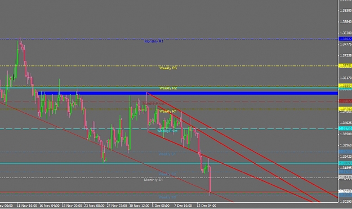This screenshot has width=352, height=209.
Task: Click the 1.31435 gray Monthly S1 price tag
Action: [x=345, y=177]
